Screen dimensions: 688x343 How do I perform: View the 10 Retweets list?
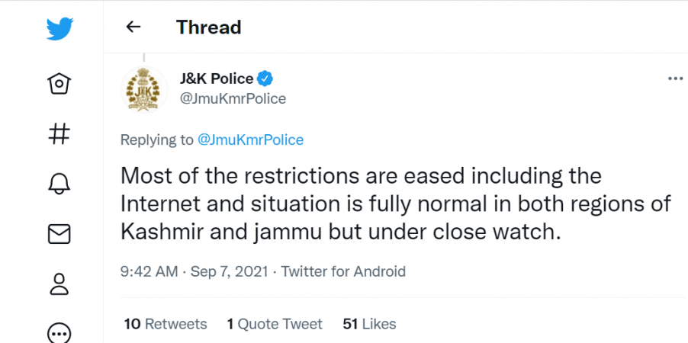click(x=166, y=324)
